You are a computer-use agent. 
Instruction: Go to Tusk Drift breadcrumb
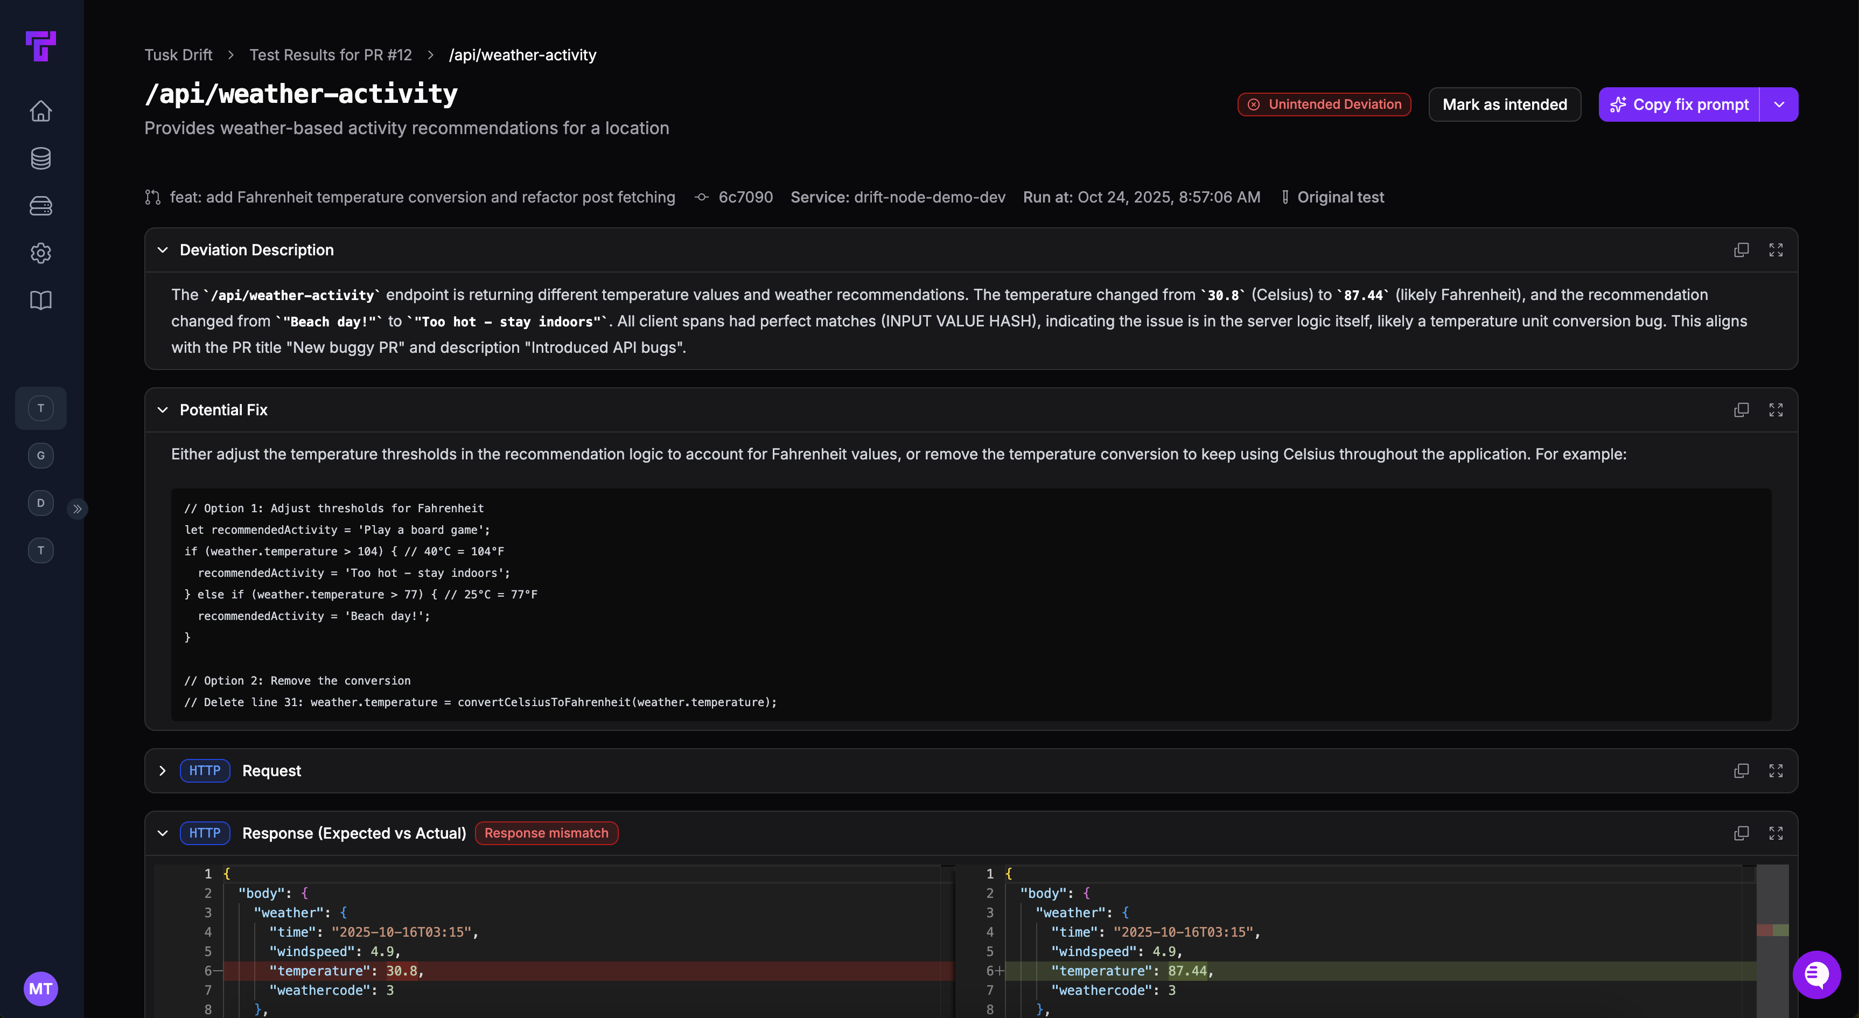point(178,54)
